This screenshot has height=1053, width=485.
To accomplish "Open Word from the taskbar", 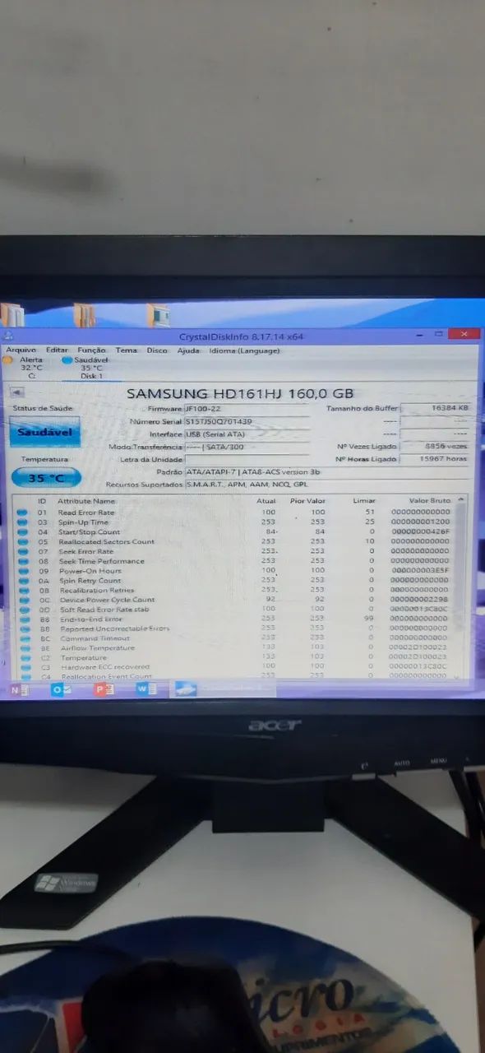I will tap(147, 689).
